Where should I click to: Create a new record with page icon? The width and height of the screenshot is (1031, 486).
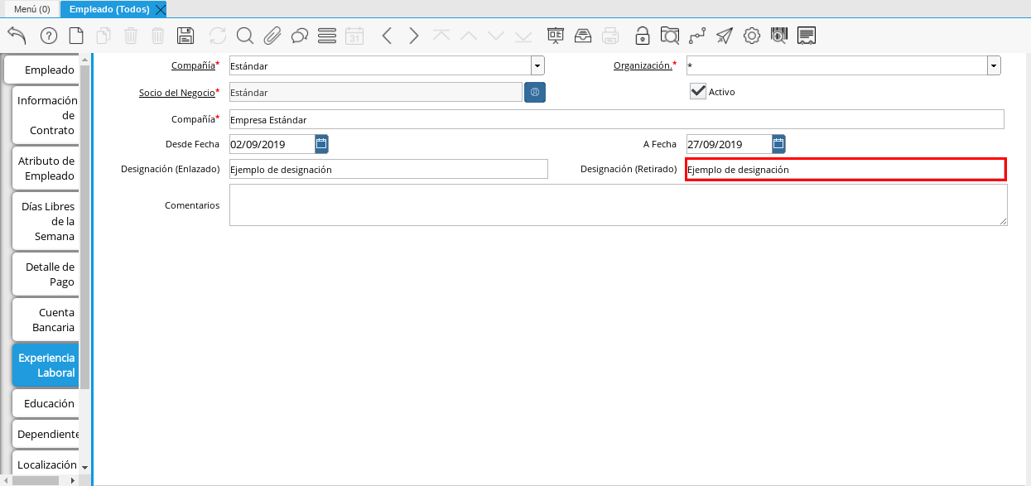(x=76, y=36)
